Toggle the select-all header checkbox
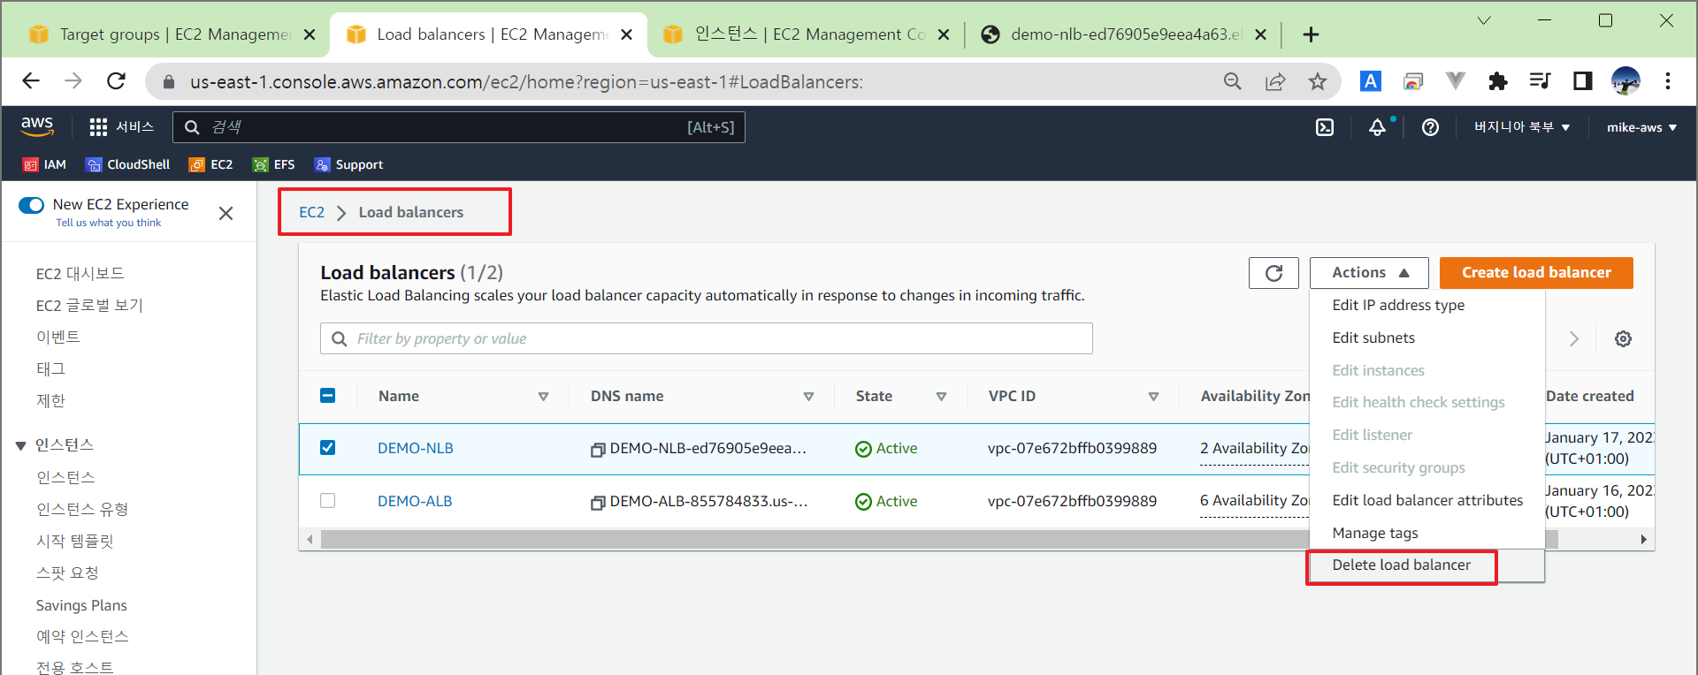This screenshot has width=1698, height=675. tap(327, 395)
